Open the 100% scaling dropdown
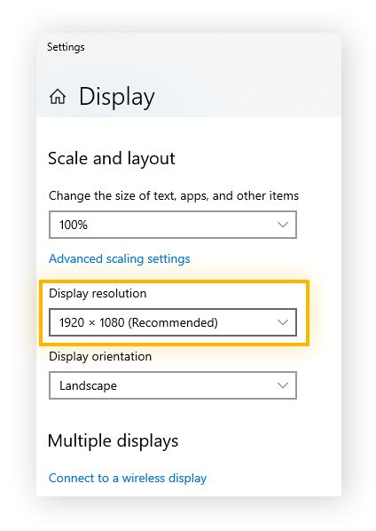This screenshot has height=531, width=376. (x=173, y=225)
